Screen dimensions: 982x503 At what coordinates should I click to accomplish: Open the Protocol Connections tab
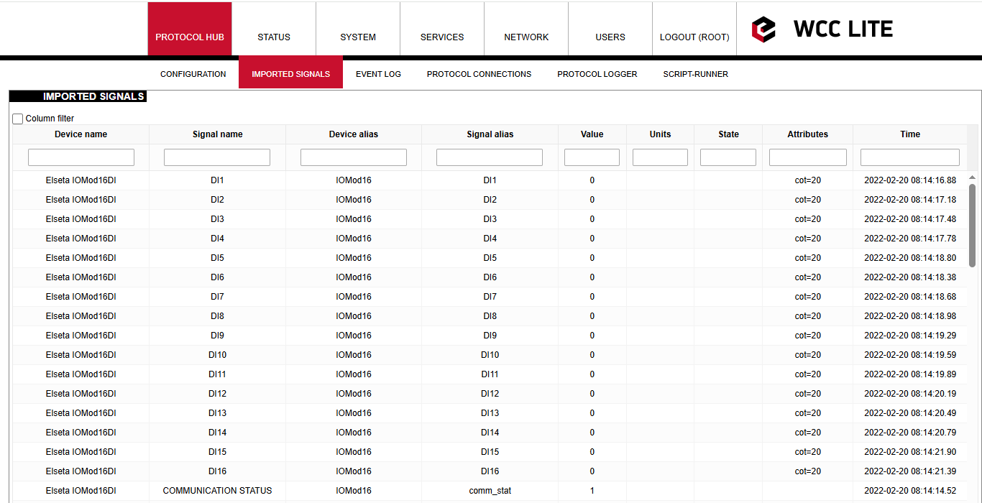(479, 74)
